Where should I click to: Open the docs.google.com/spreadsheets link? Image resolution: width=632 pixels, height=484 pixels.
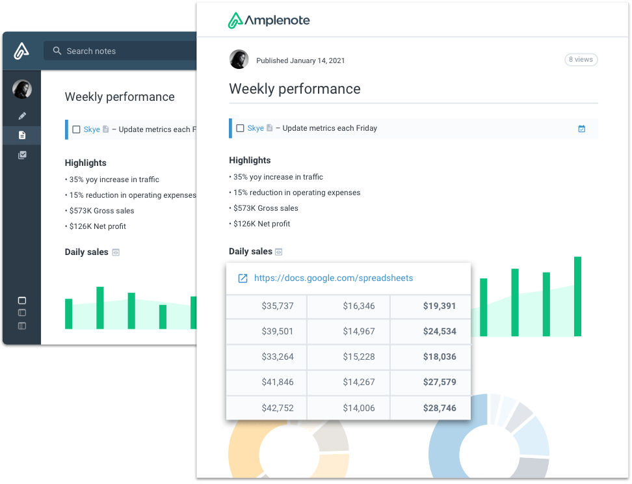pyautogui.click(x=333, y=278)
